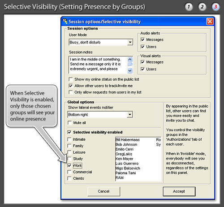The image size is (224, 207).
Task: Open the lateral events notifier dropdown
Action: point(130,115)
